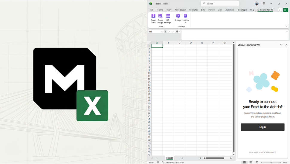This screenshot has height=164, width=290.
Task: Switch to the Developer tab
Action: pos(242,10)
